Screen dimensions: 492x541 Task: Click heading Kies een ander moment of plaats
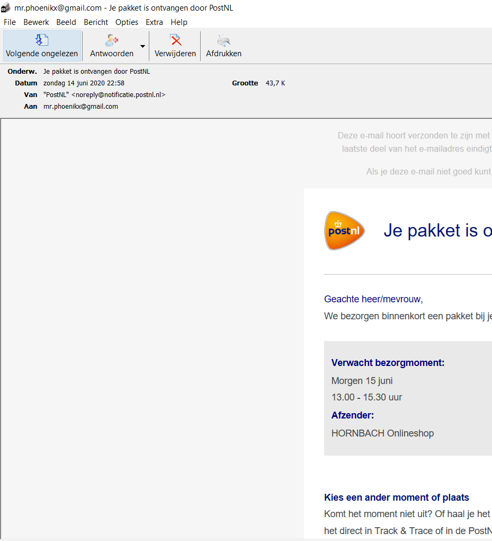[397, 498]
